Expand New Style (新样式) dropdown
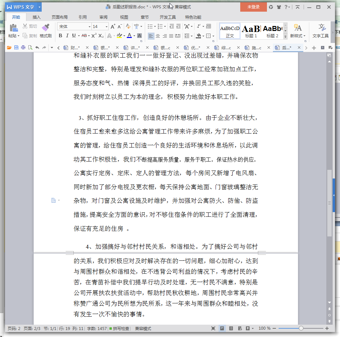Viewport: 340px width, 337px height. click(x=305, y=36)
